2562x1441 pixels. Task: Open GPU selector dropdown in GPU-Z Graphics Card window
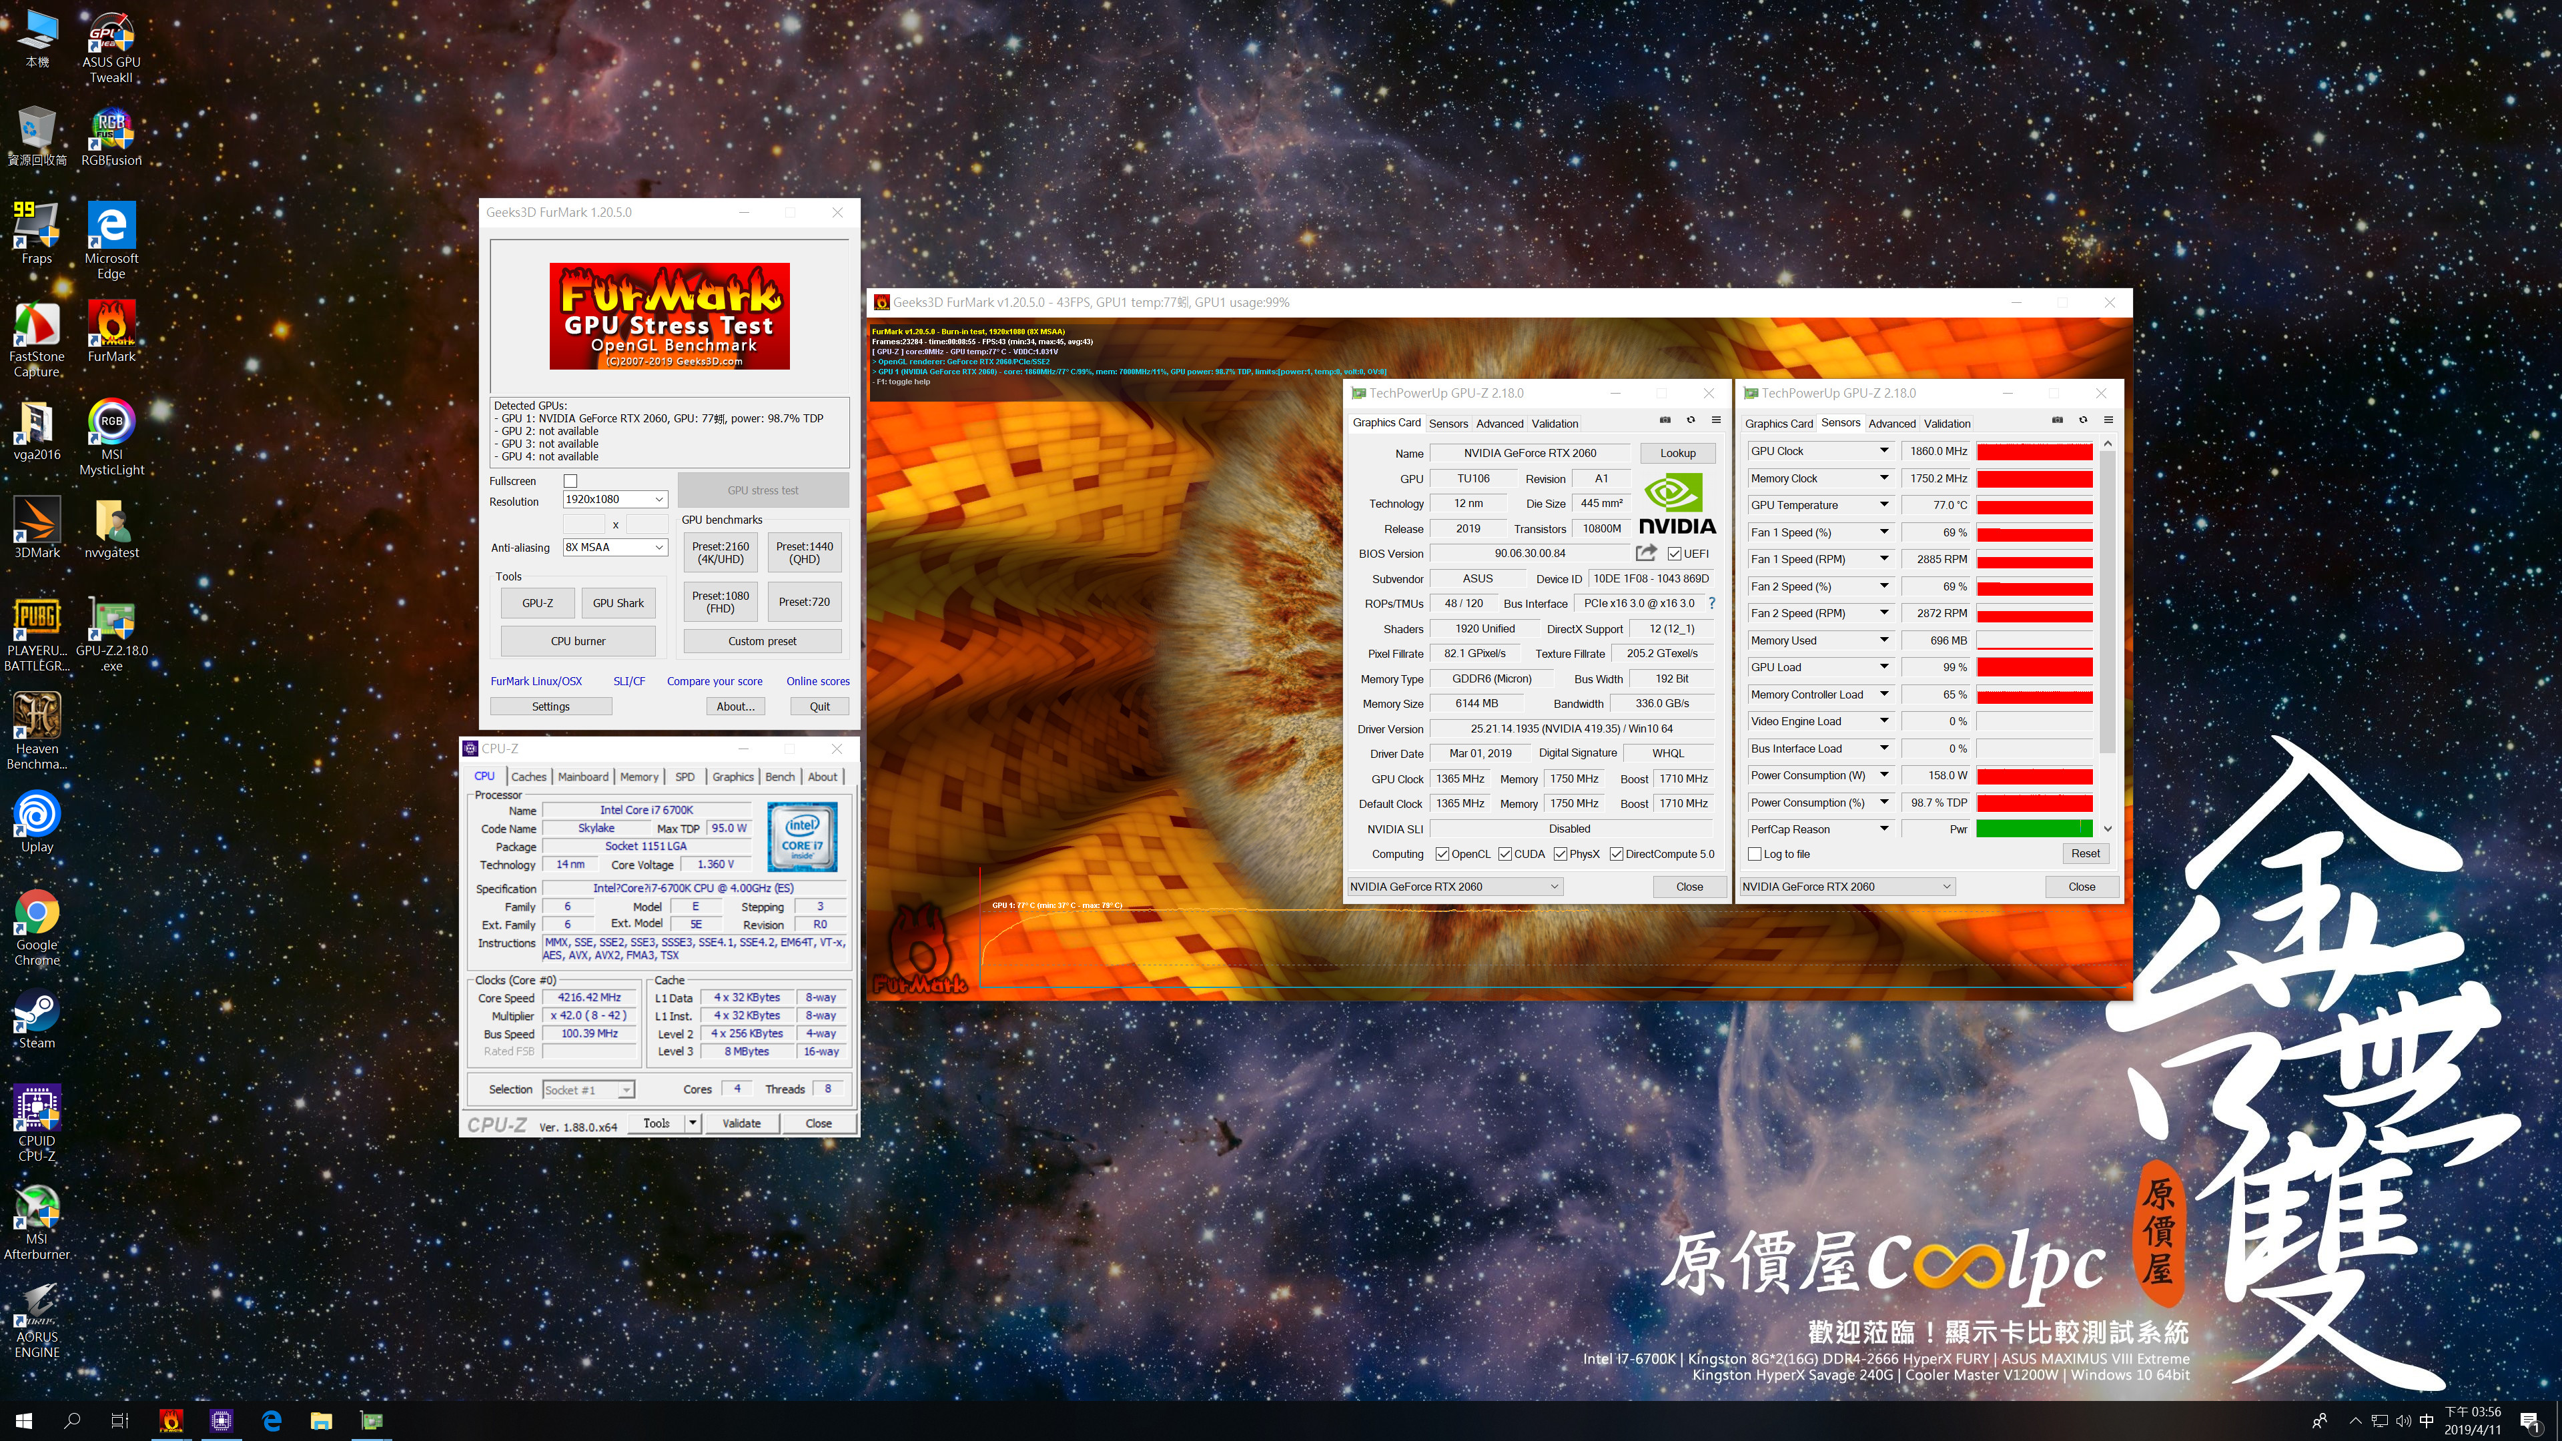[x=1454, y=887]
